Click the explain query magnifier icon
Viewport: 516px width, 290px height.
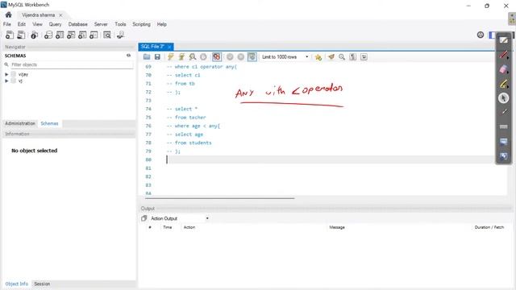[x=193, y=57]
